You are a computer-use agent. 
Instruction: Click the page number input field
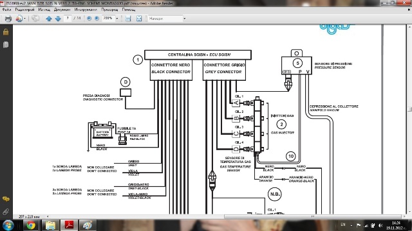[68, 19]
